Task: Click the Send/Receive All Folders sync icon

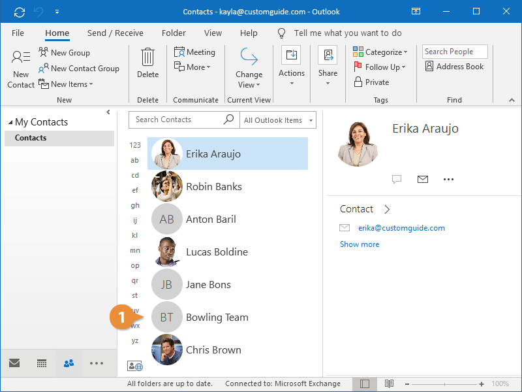Action: click(20, 12)
